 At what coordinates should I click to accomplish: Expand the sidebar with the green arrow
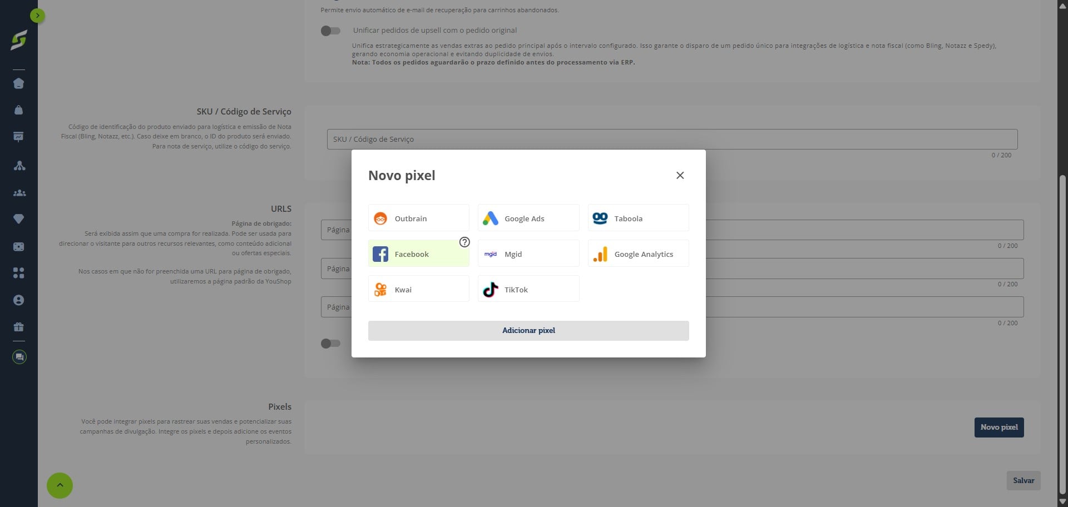(37, 16)
